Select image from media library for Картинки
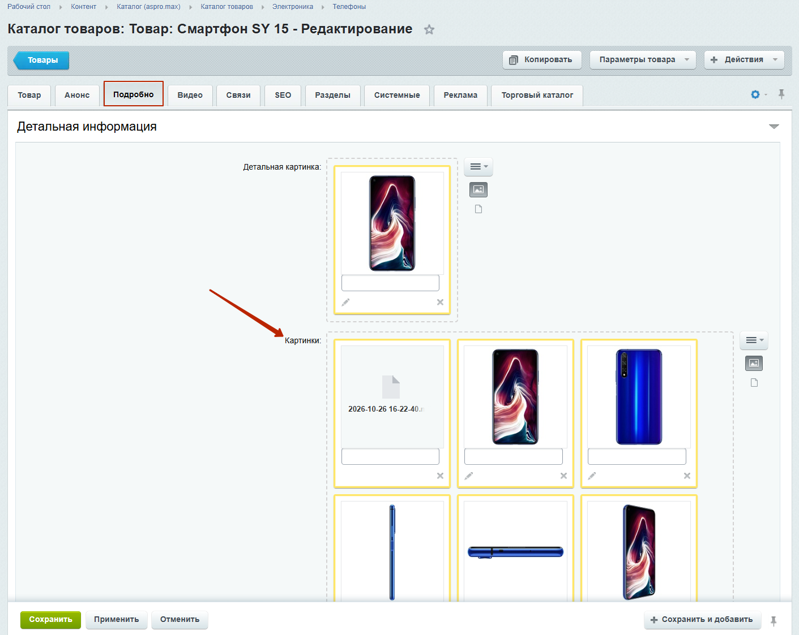799x635 pixels. coord(754,364)
